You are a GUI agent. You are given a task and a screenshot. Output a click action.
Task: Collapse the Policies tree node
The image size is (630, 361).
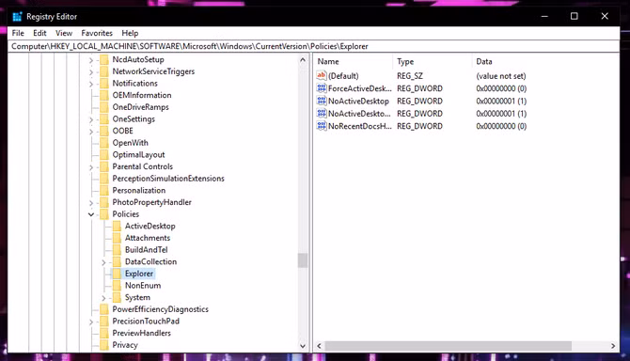(x=91, y=214)
